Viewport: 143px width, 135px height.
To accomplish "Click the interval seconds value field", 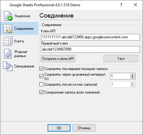I will pyautogui.click(x=120, y=76).
